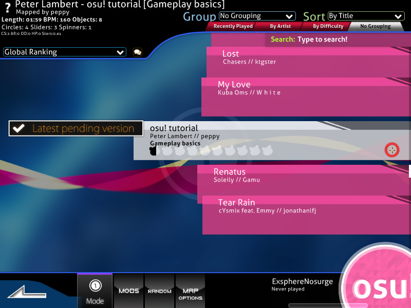Viewport: 411px width, 308px height.
Task: Switch to the Recently Played tab
Action: click(232, 26)
